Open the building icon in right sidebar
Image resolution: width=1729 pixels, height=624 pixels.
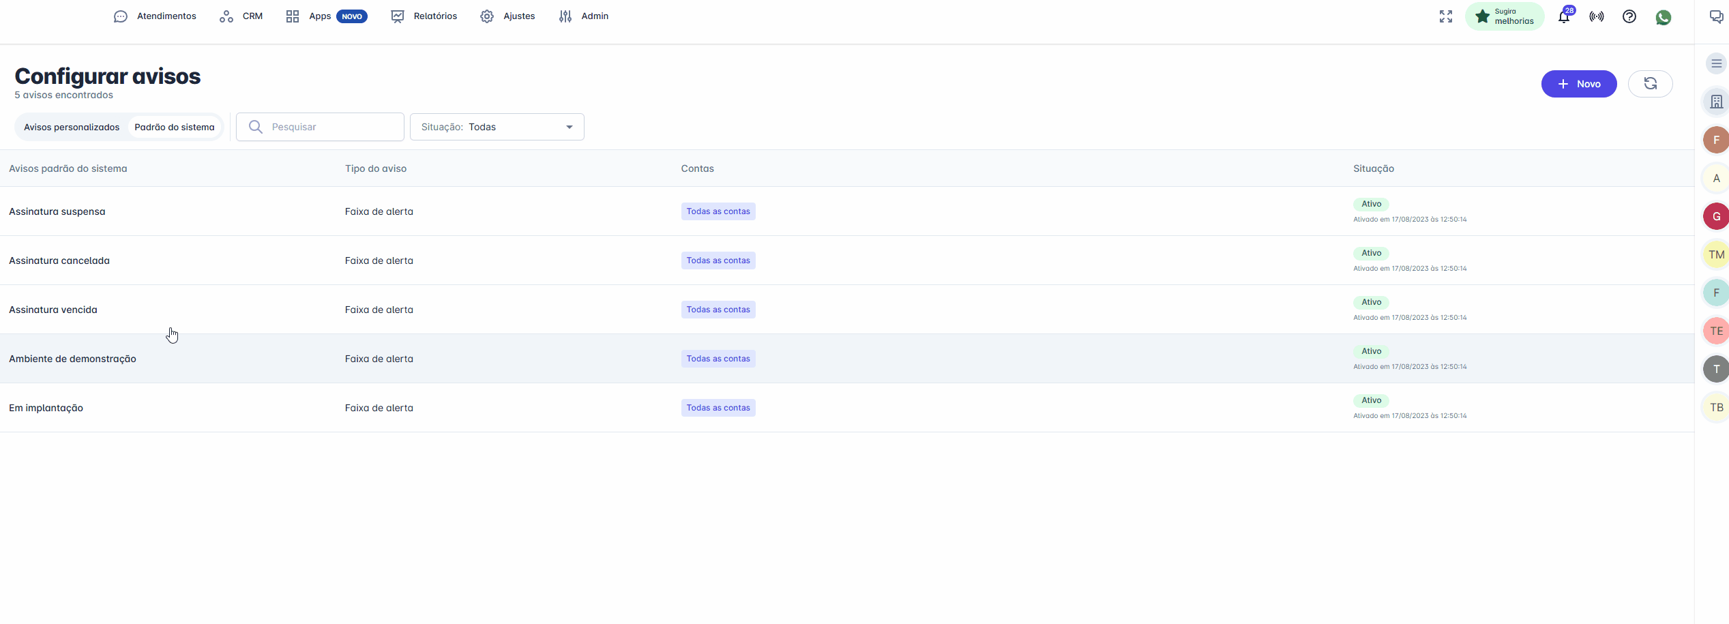(1716, 102)
